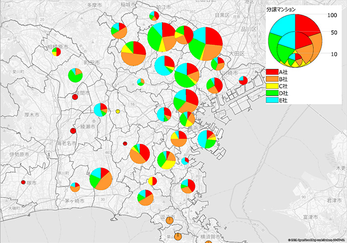Click the legend's nested pie chart
This screenshot has width=347, height=243.
[x=295, y=41]
